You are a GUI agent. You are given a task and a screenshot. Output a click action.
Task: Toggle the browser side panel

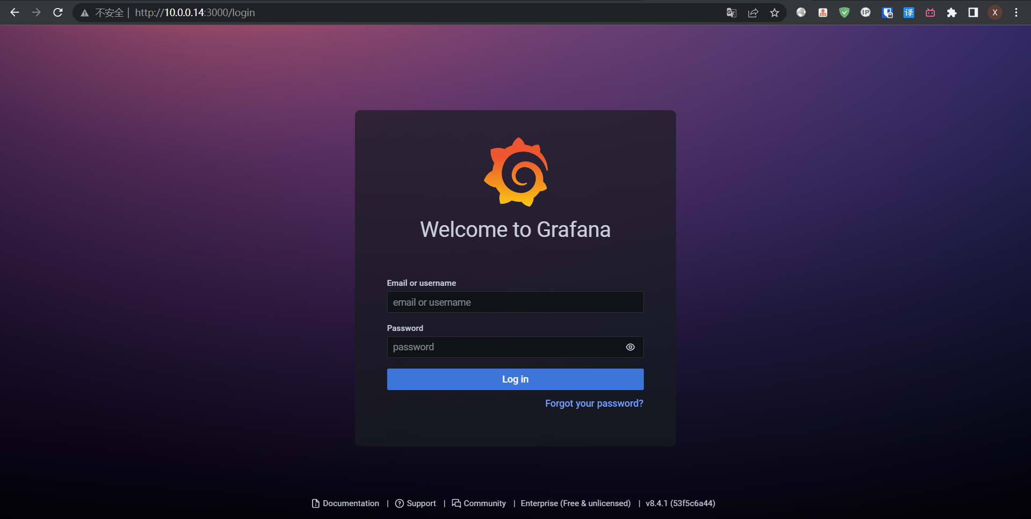coord(973,12)
